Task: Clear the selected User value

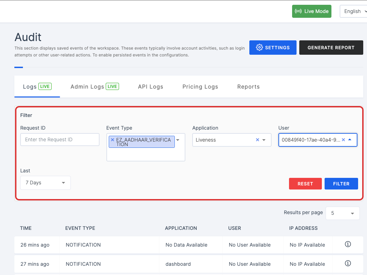Action: click(x=343, y=140)
